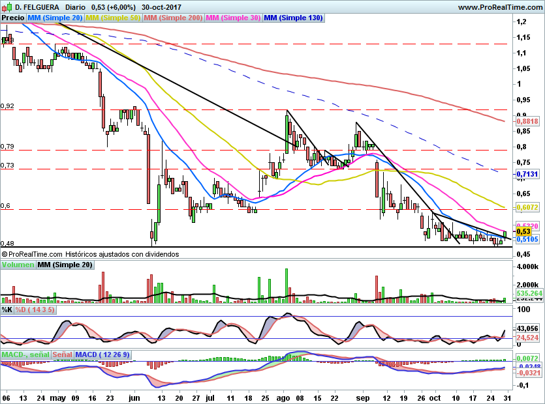
Task: Click the green MACD-, señal histogram label
Action: click(x=25, y=354)
